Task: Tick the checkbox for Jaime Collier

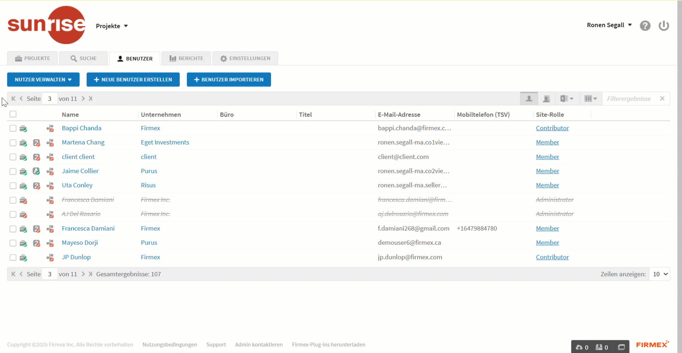Action: click(13, 172)
